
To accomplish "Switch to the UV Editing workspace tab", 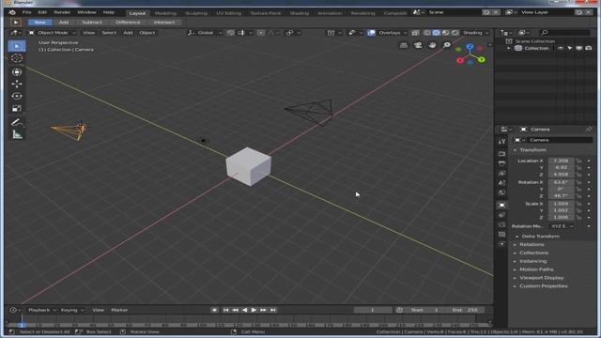I will [x=228, y=13].
